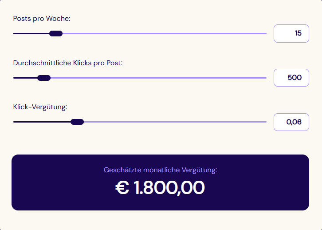Click the "Durchschnittliche Klicks pro Post:" label
The height and width of the screenshot is (230, 322).
coord(67,63)
